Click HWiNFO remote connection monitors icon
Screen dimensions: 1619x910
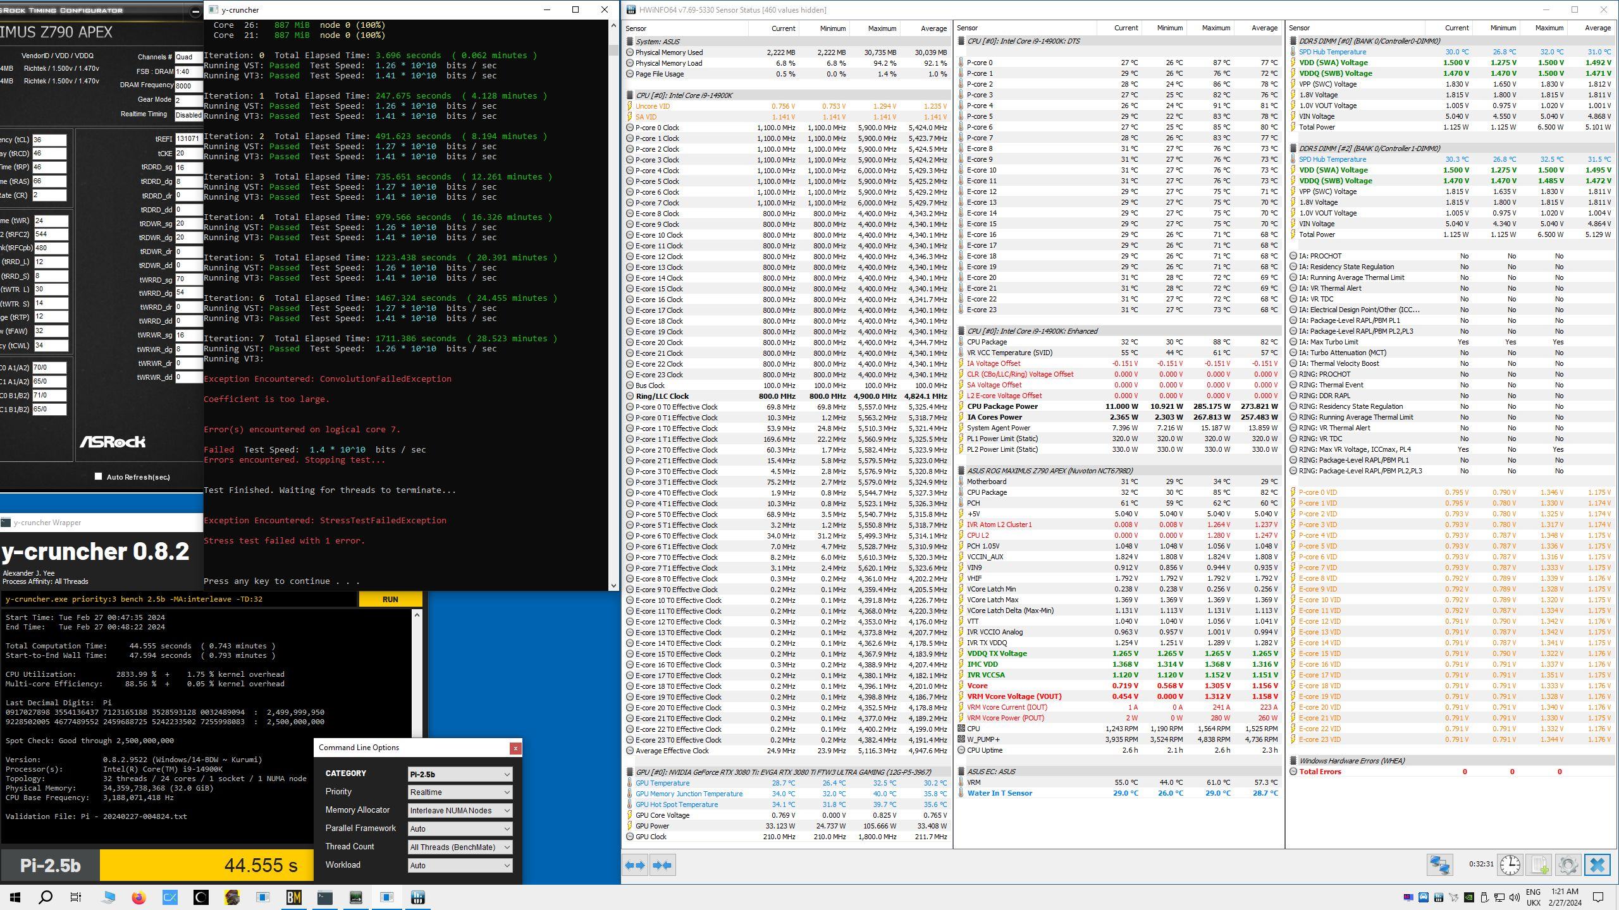click(x=1439, y=864)
